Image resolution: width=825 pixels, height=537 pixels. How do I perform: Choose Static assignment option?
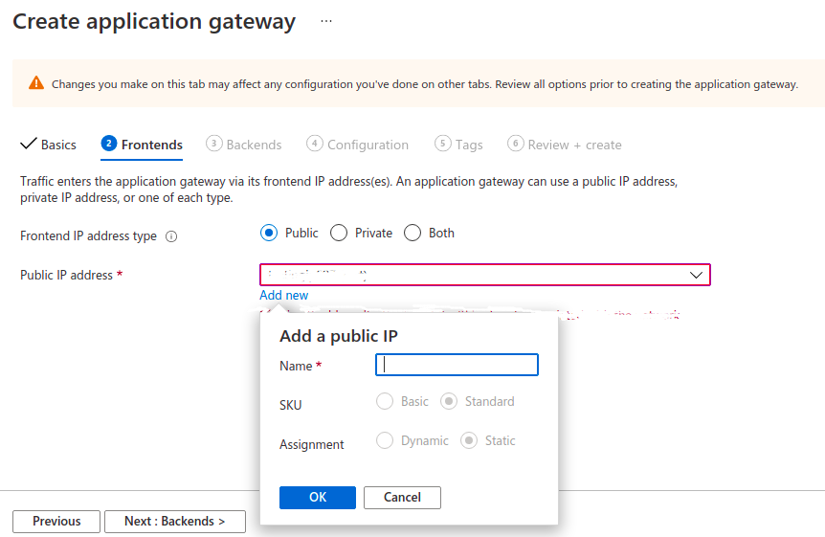point(469,440)
